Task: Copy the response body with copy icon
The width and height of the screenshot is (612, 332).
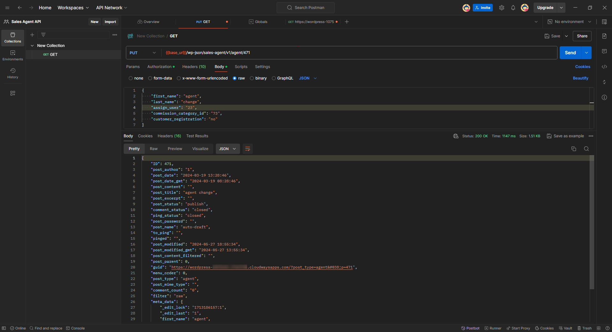Action: coord(574,149)
